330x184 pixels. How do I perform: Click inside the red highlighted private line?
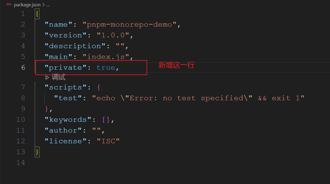point(90,67)
